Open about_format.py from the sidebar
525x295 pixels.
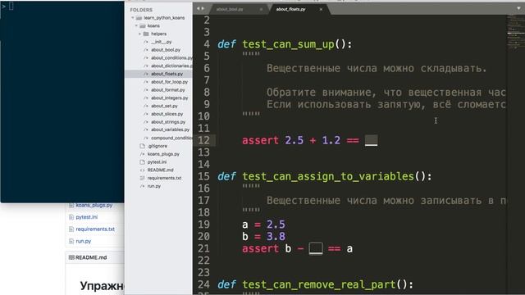coord(167,90)
